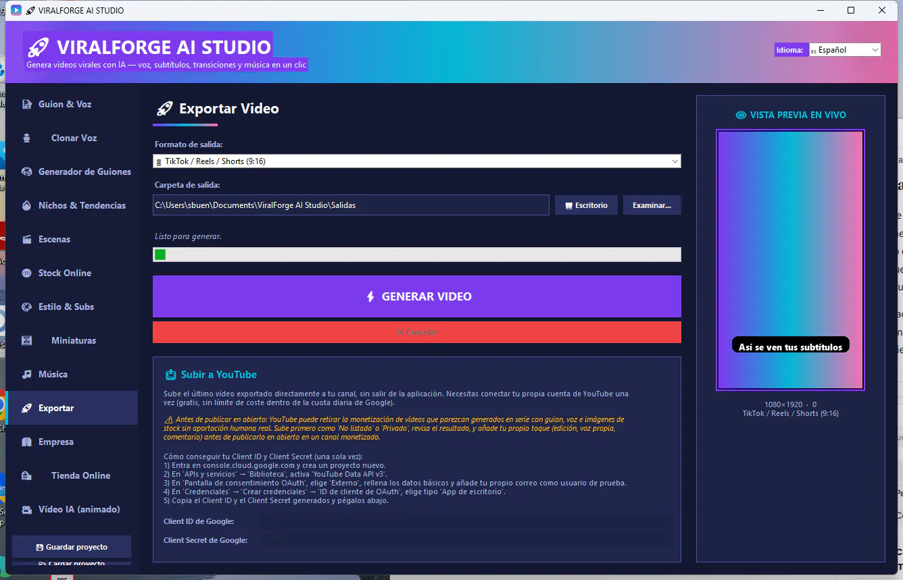
Task: Click the clapperboard icon for Escenas
Action: 27,239
